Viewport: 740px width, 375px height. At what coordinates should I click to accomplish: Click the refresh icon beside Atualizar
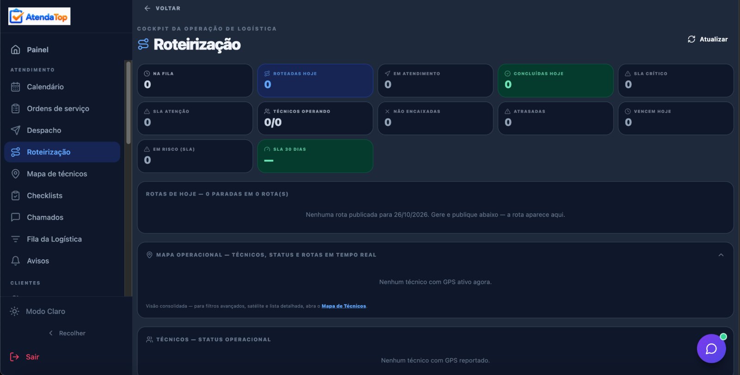point(691,39)
